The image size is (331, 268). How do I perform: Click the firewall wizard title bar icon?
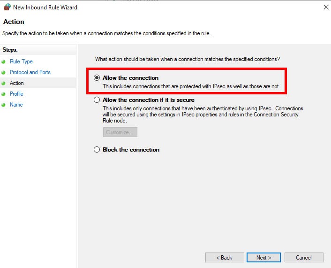[7, 7]
